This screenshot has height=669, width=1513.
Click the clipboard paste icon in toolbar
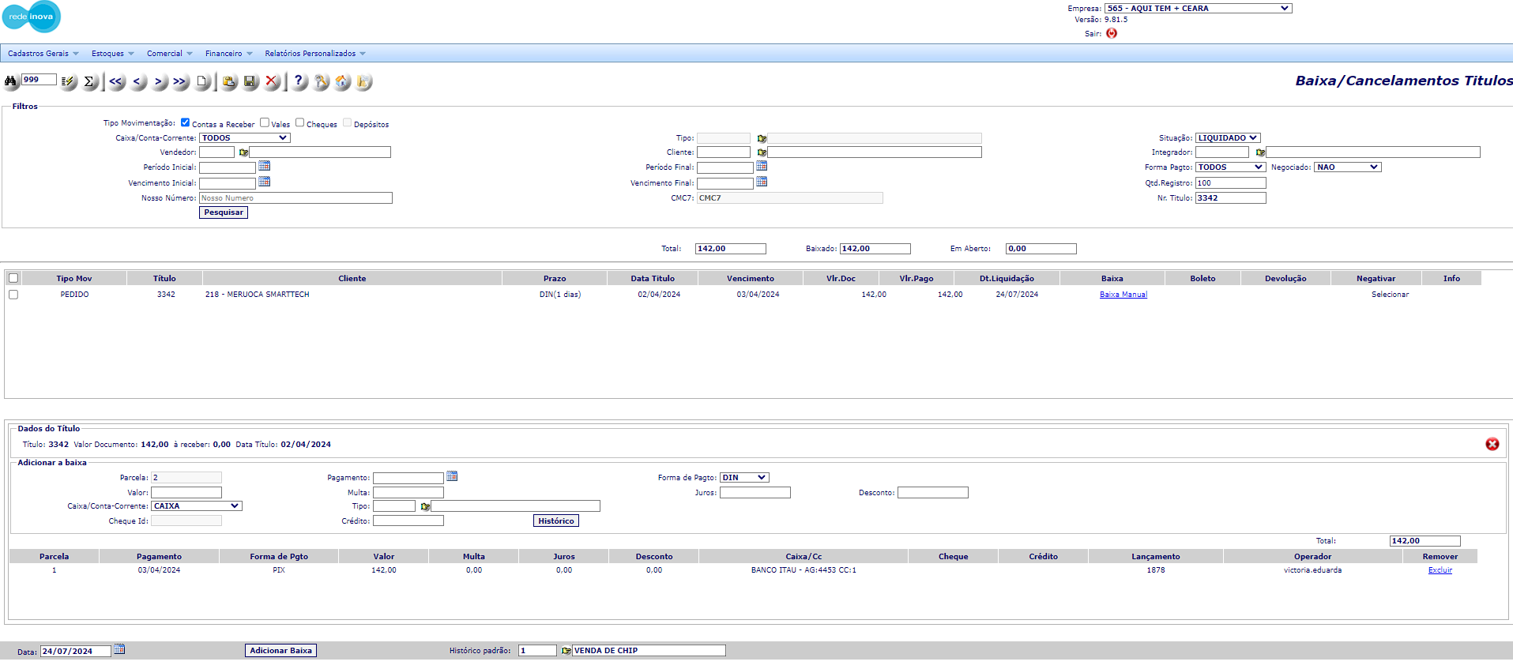coord(229,81)
